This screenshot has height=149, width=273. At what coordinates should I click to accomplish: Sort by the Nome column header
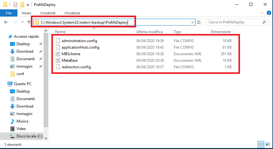(60, 32)
